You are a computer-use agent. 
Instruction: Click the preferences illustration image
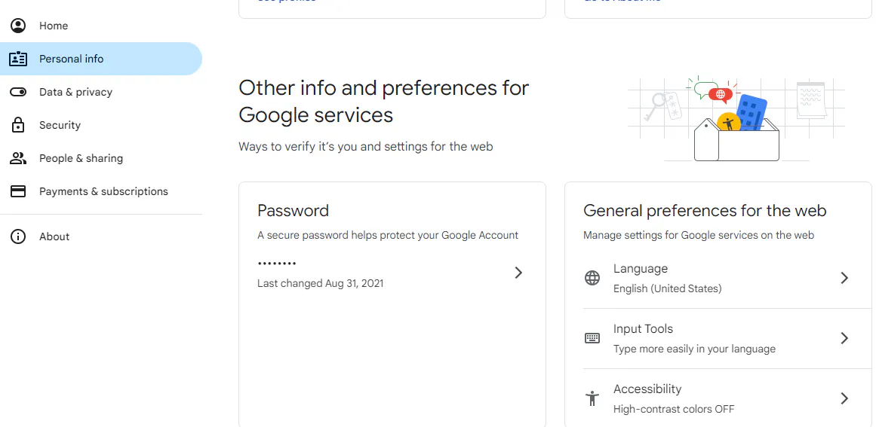(736, 118)
